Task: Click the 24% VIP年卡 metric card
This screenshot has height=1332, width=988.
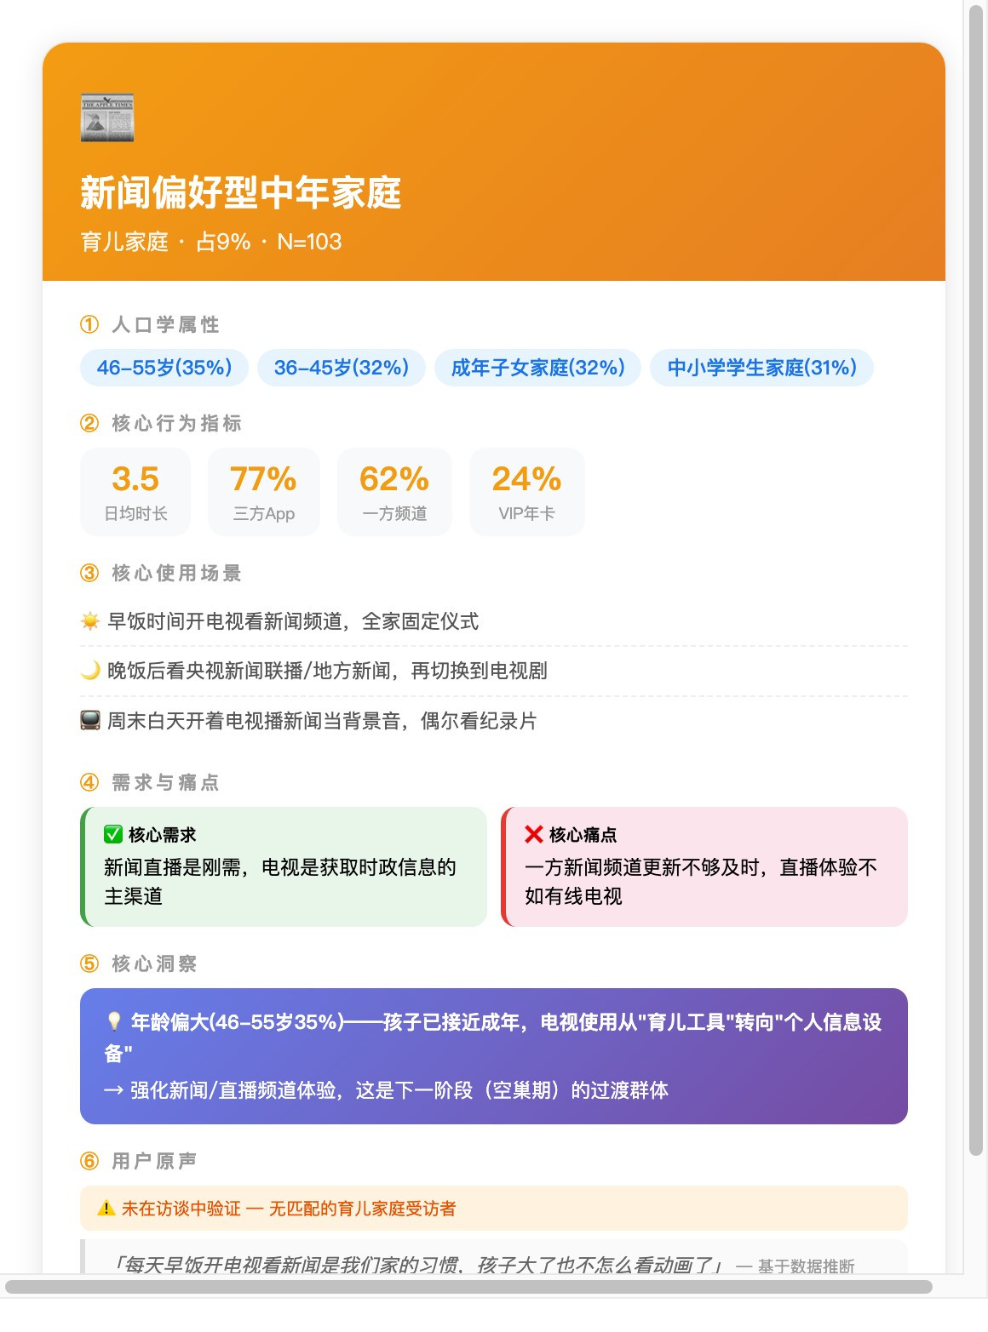Action: pyautogui.click(x=527, y=492)
